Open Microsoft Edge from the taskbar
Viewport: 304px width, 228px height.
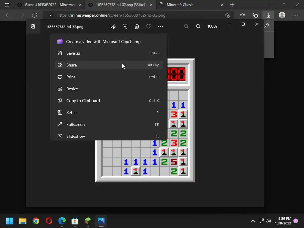point(62,221)
